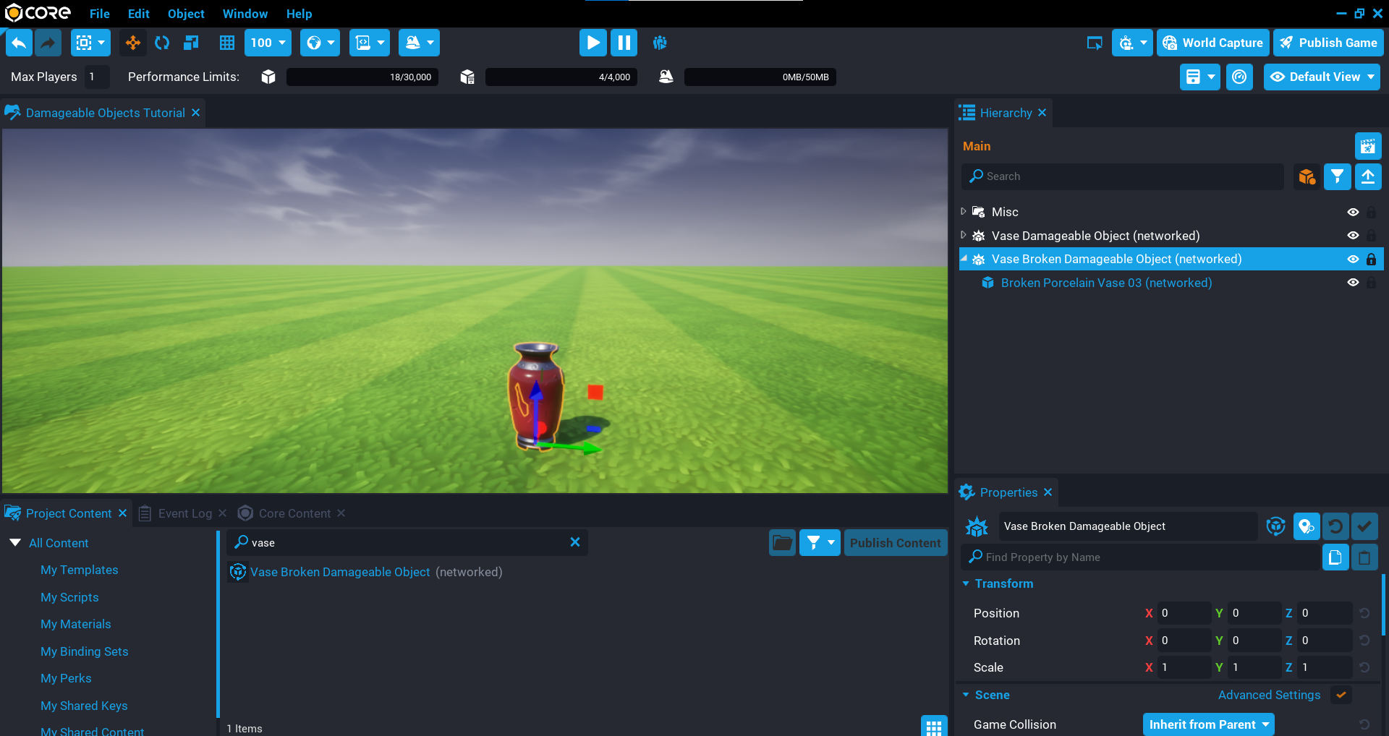Switch to the Core Content tab

point(294,513)
